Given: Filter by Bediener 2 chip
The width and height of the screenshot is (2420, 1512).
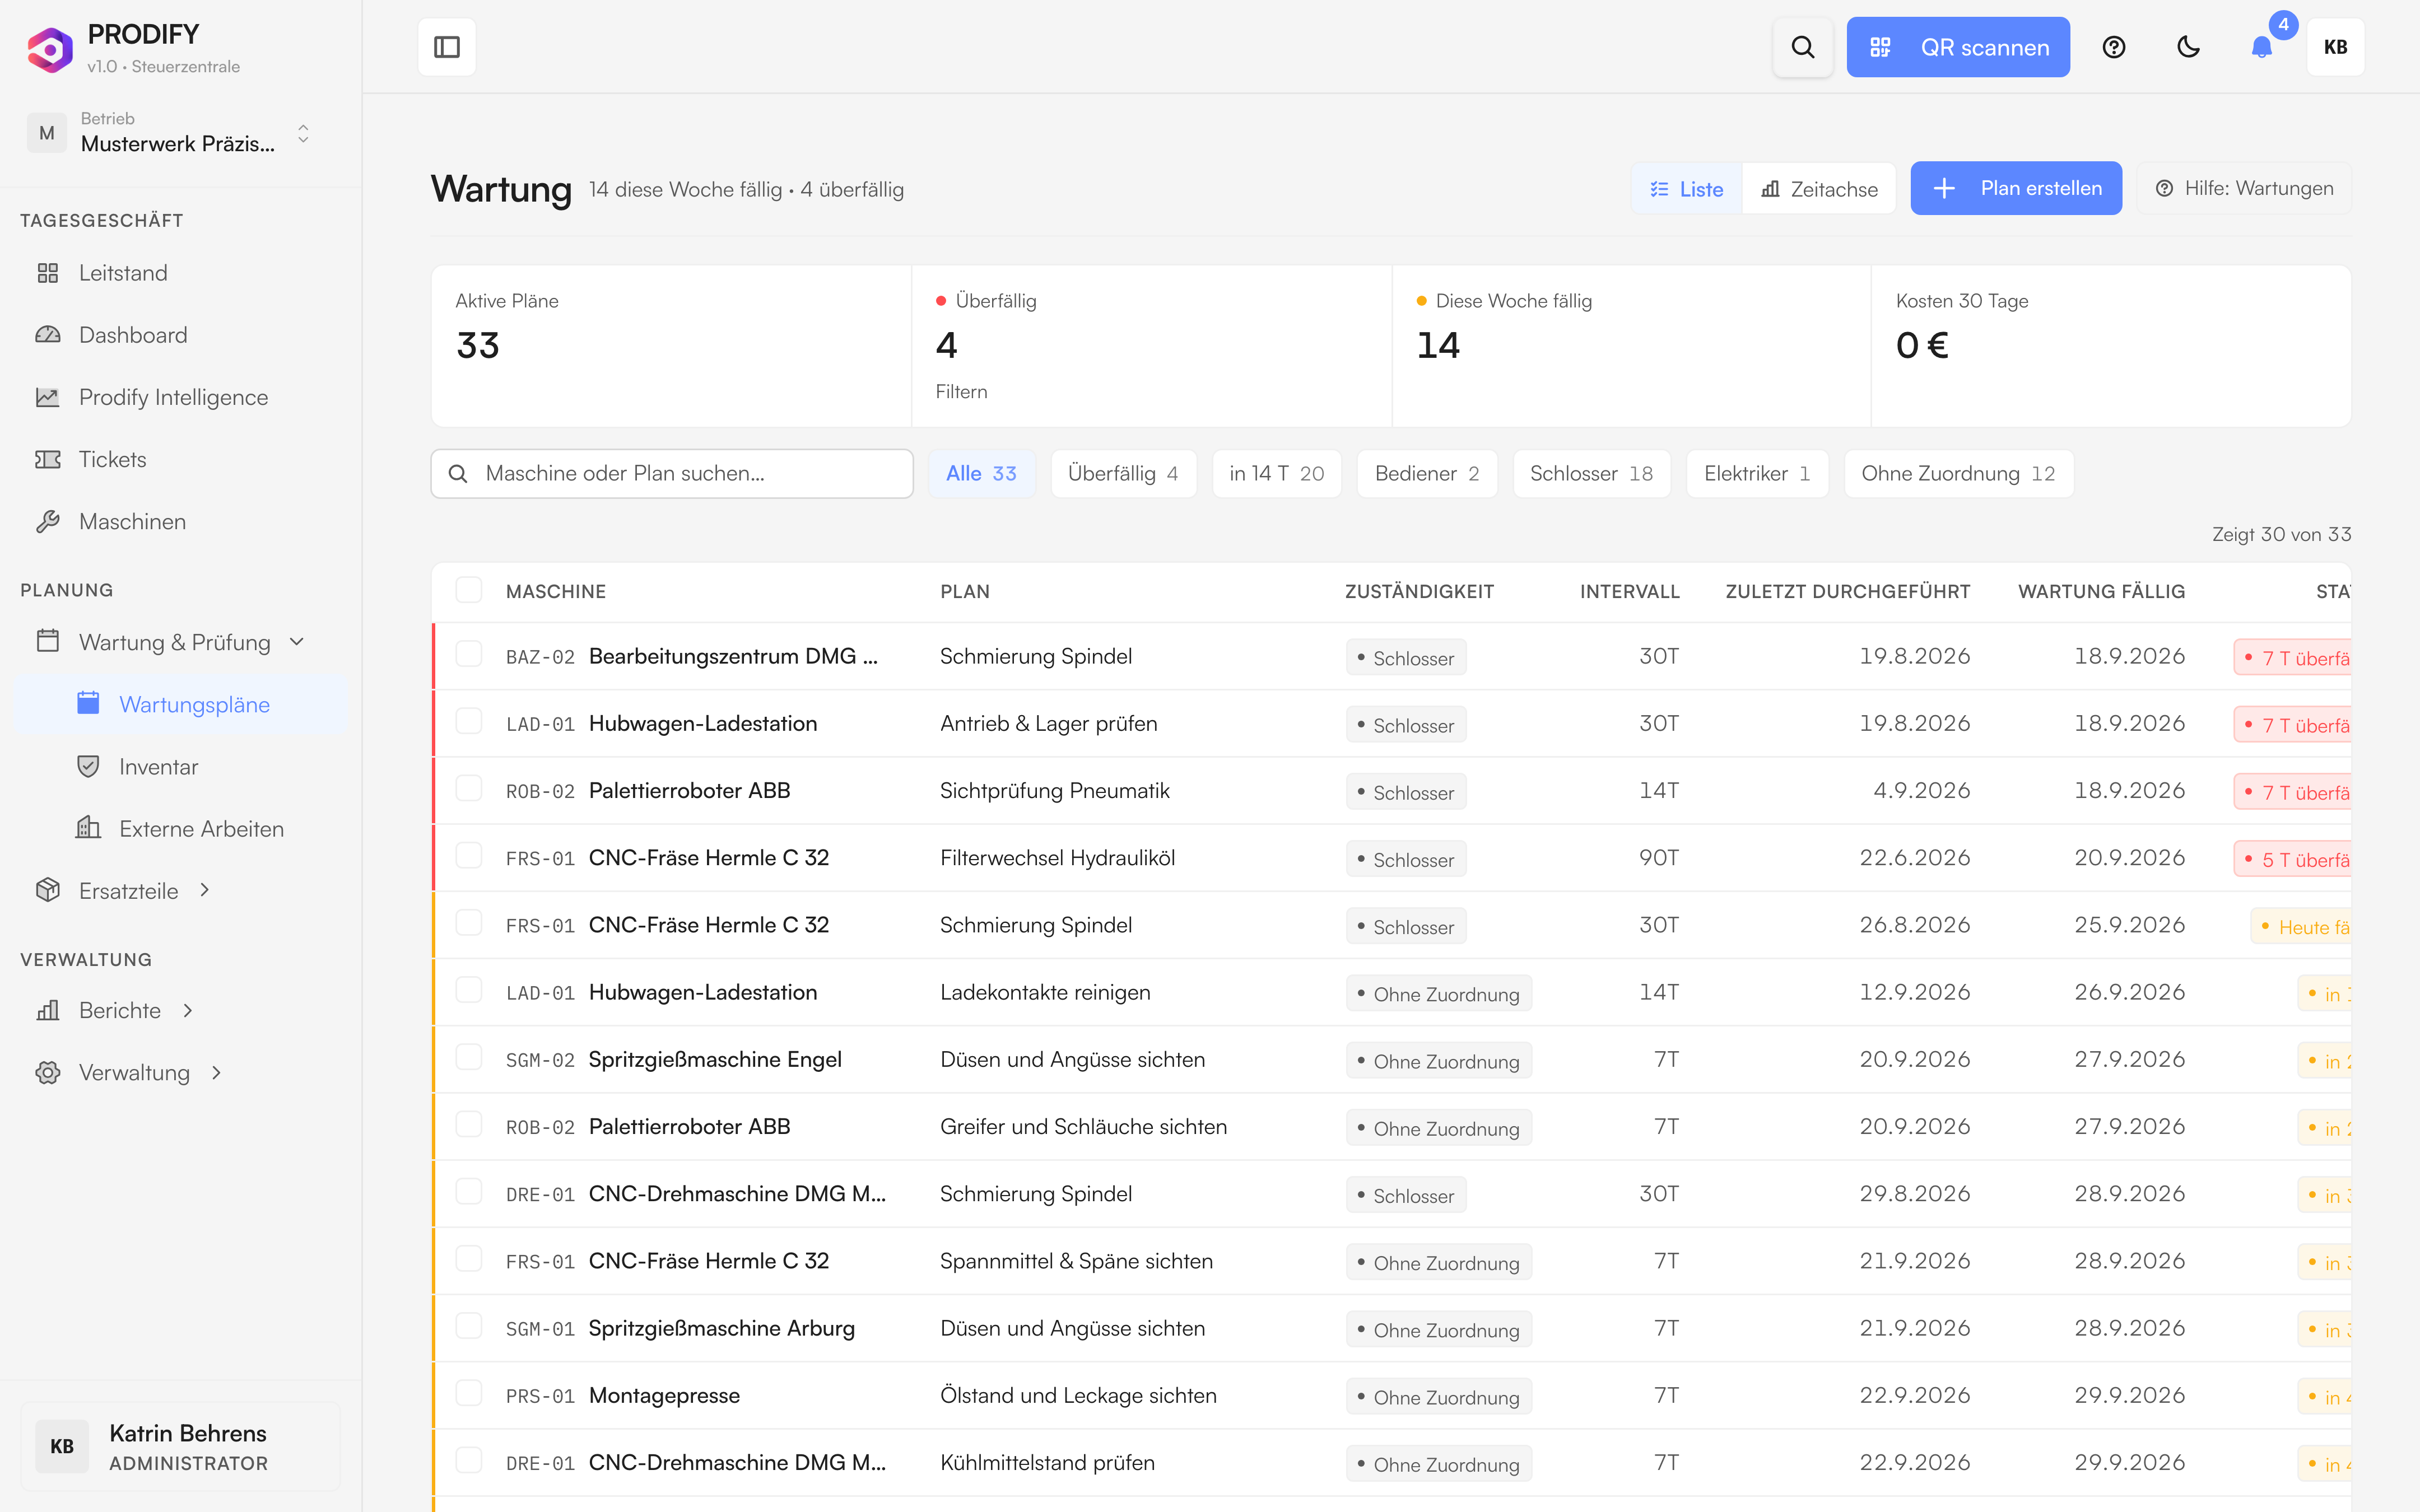Looking at the screenshot, I should [1426, 474].
